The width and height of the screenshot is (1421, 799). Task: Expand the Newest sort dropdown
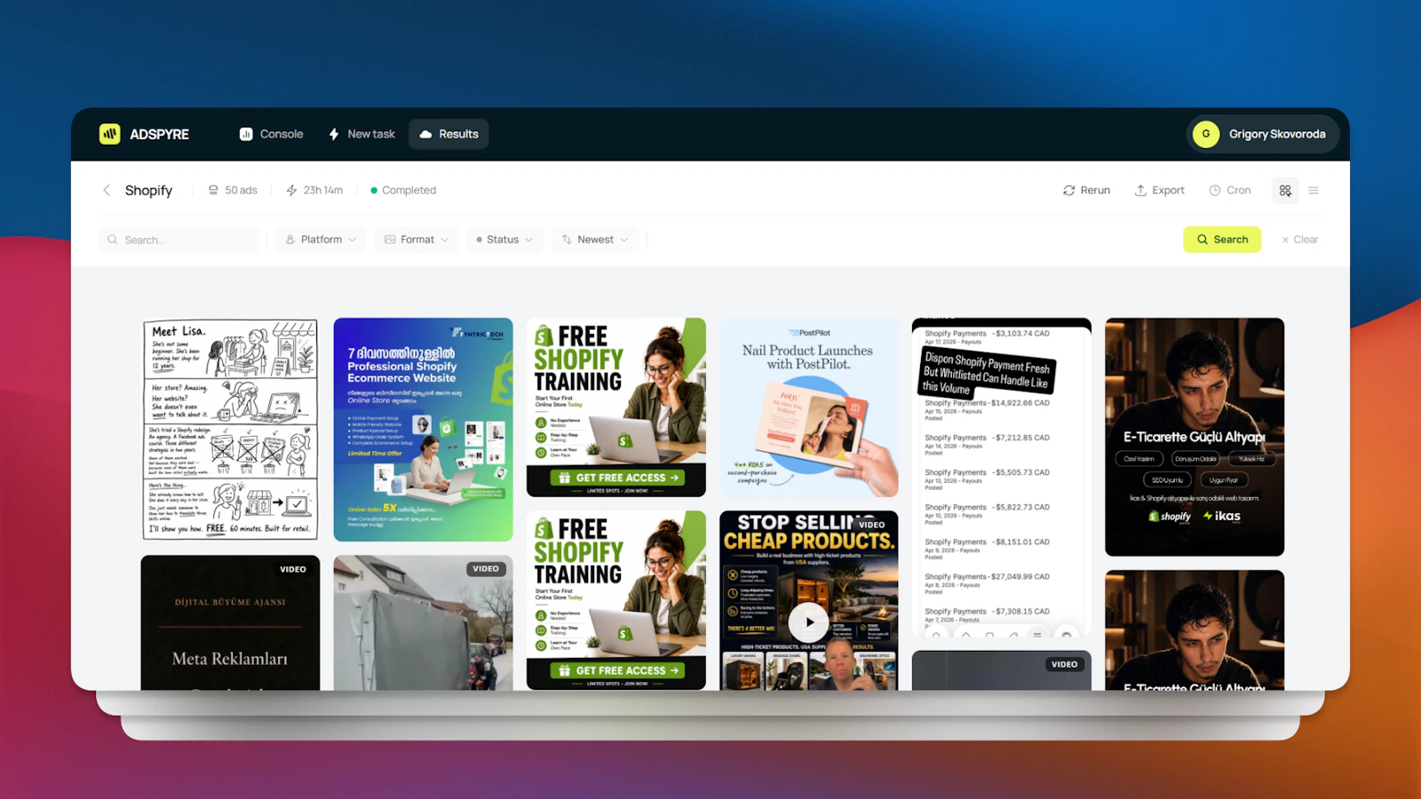(x=595, y=240)
